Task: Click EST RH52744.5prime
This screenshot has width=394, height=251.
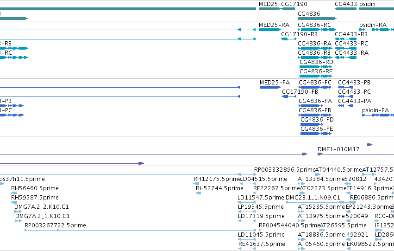Action: [219, 188]
